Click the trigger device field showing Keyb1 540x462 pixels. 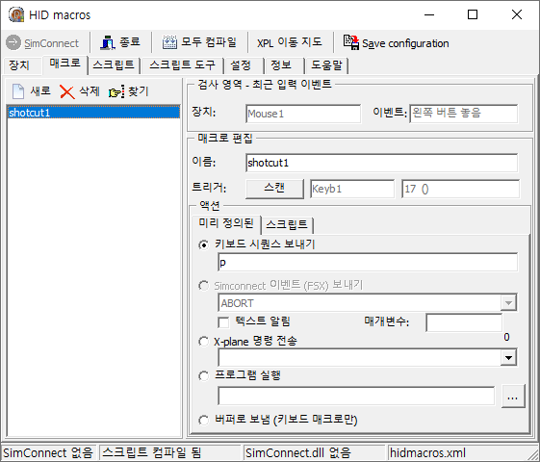pyautogui.click(x=352, y=189)
